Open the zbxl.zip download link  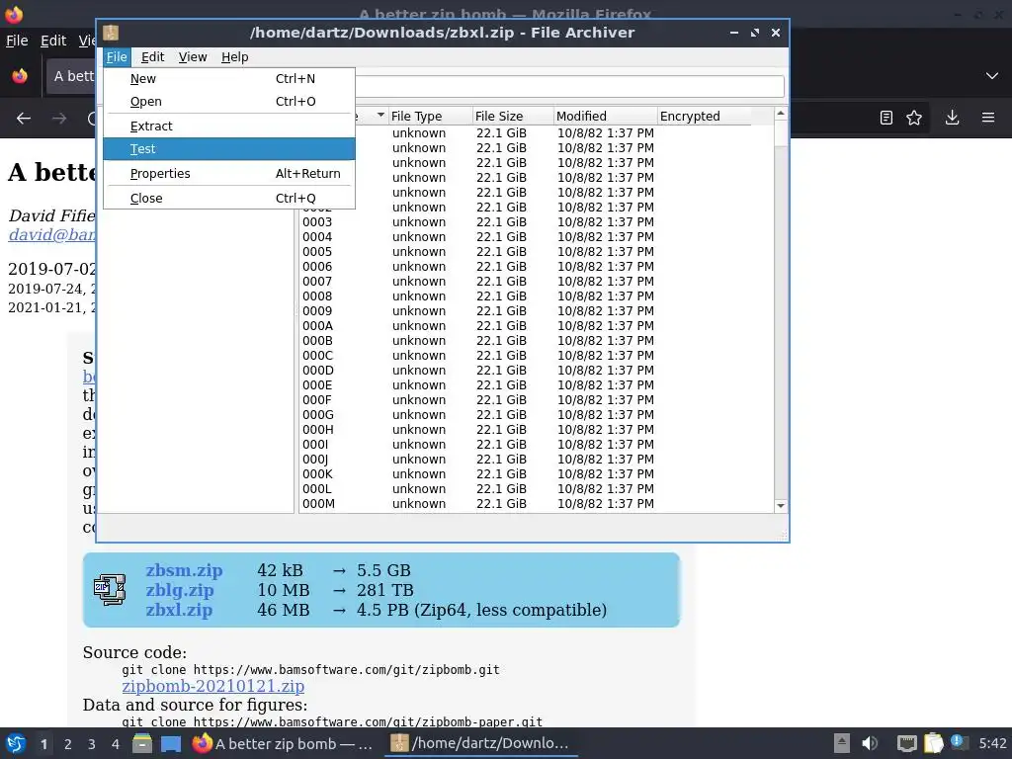click(x=179, y=610)
